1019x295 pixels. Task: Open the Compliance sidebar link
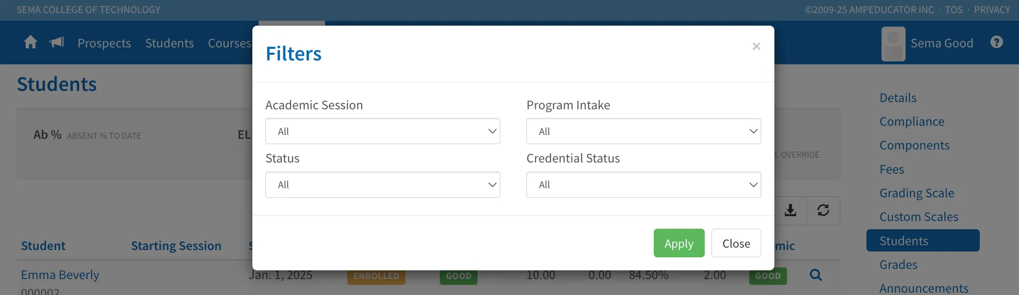pyautogui.click(x=912, y=121)
